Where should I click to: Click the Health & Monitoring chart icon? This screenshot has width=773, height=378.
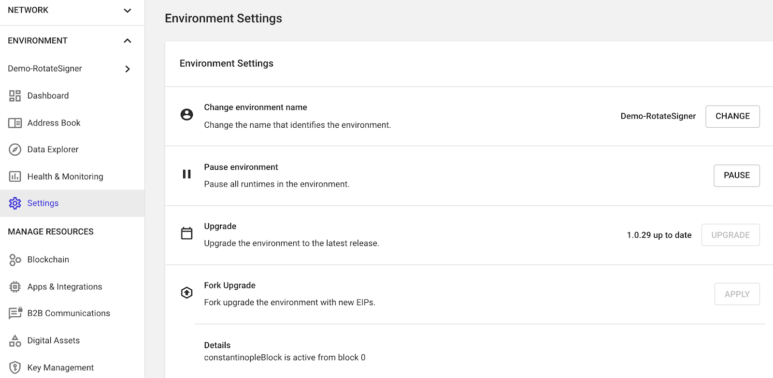[15, 176]
